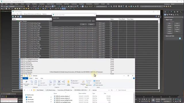Open the Hierarchy tab icon in command panel
Viewport: 184px width, 103px height.
[x=171, y=12]
